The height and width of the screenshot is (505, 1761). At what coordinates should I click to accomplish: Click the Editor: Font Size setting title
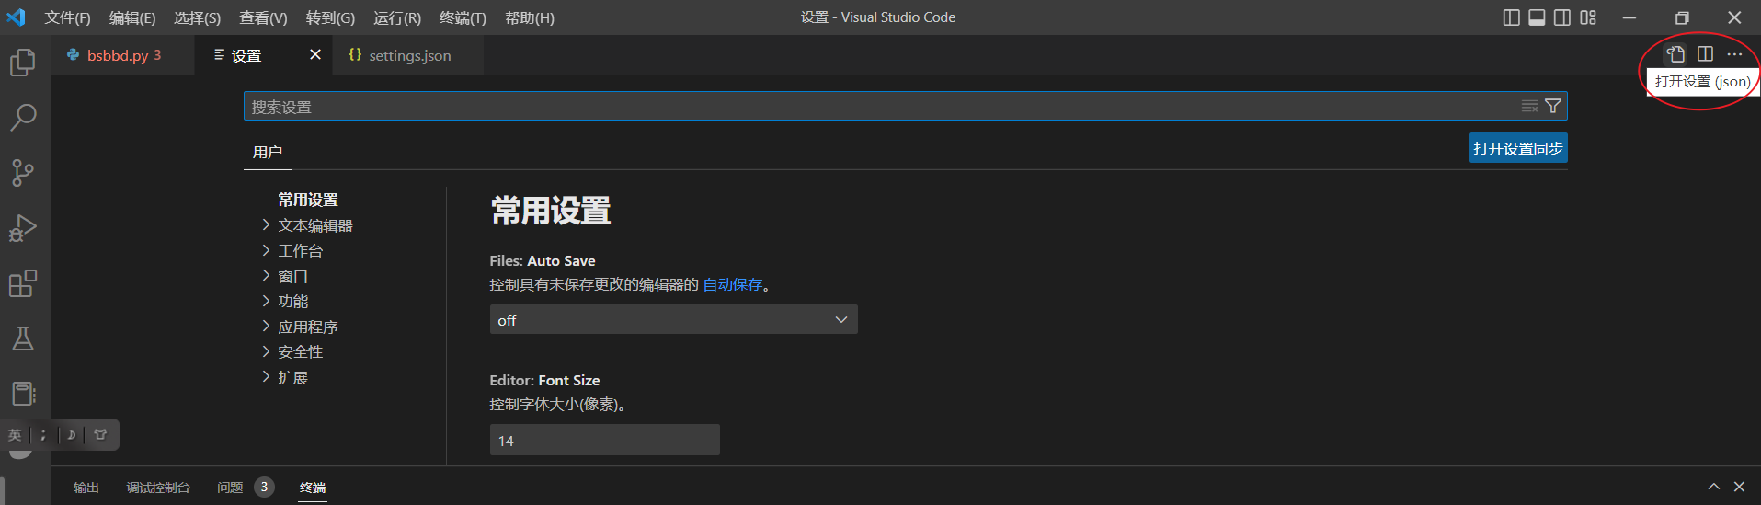[544, 381]
